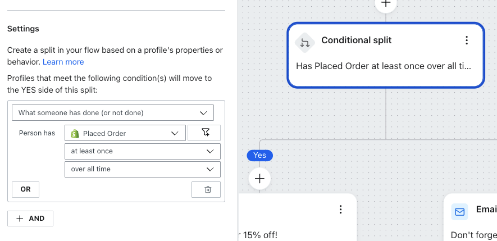
Task: Expand the Placed Order metric dropdown
Action: (x=125, y=133)
